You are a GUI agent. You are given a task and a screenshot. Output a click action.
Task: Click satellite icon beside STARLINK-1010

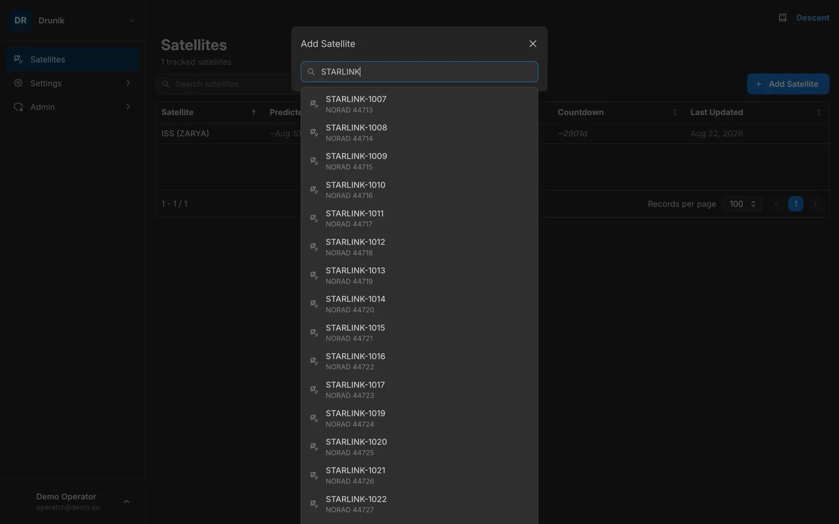314,190
